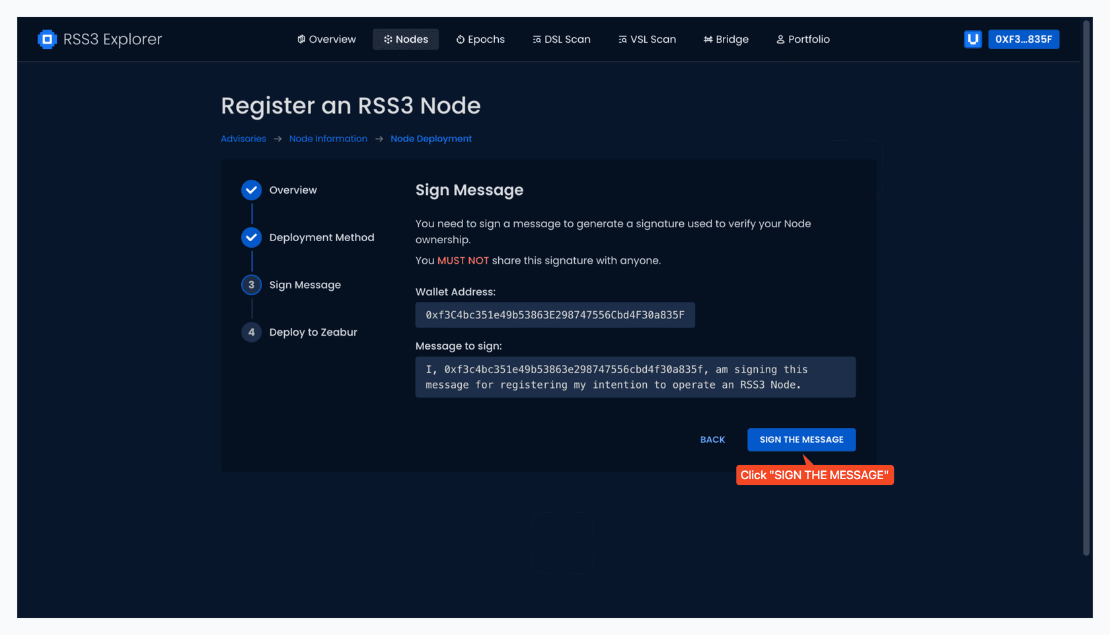The height and width of the screenshot is (635, 1110).
Task: Click the RSS3 Explorer logo icon
Action: point(47,39)
